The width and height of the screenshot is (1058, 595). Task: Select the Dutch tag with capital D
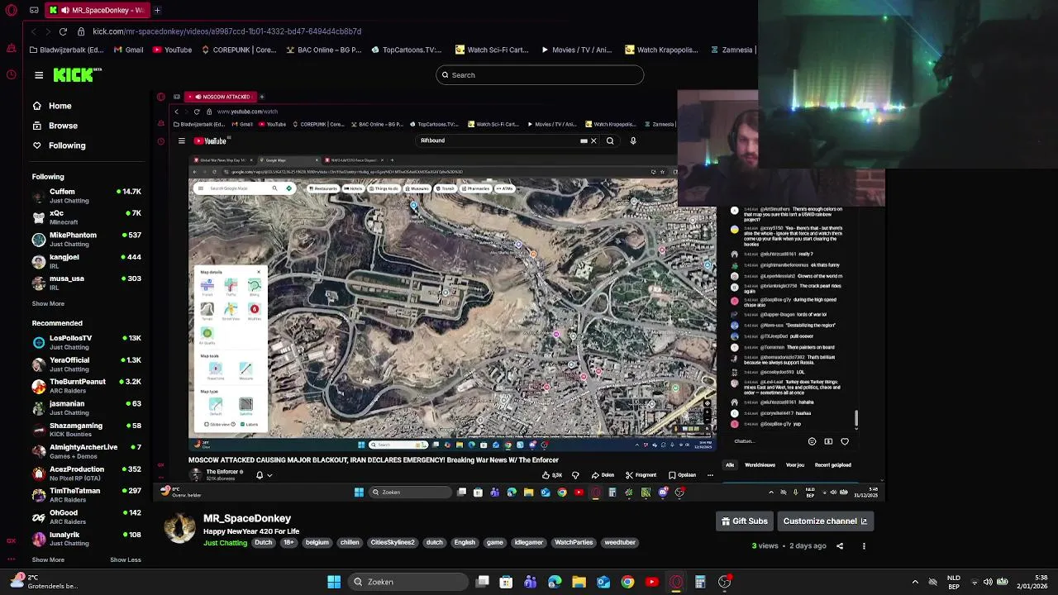[x=264, y=543]
